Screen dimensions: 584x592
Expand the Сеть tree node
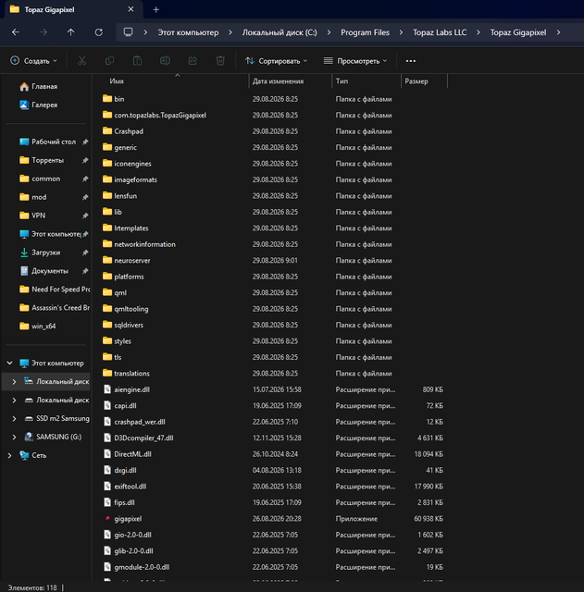point(10,455)
